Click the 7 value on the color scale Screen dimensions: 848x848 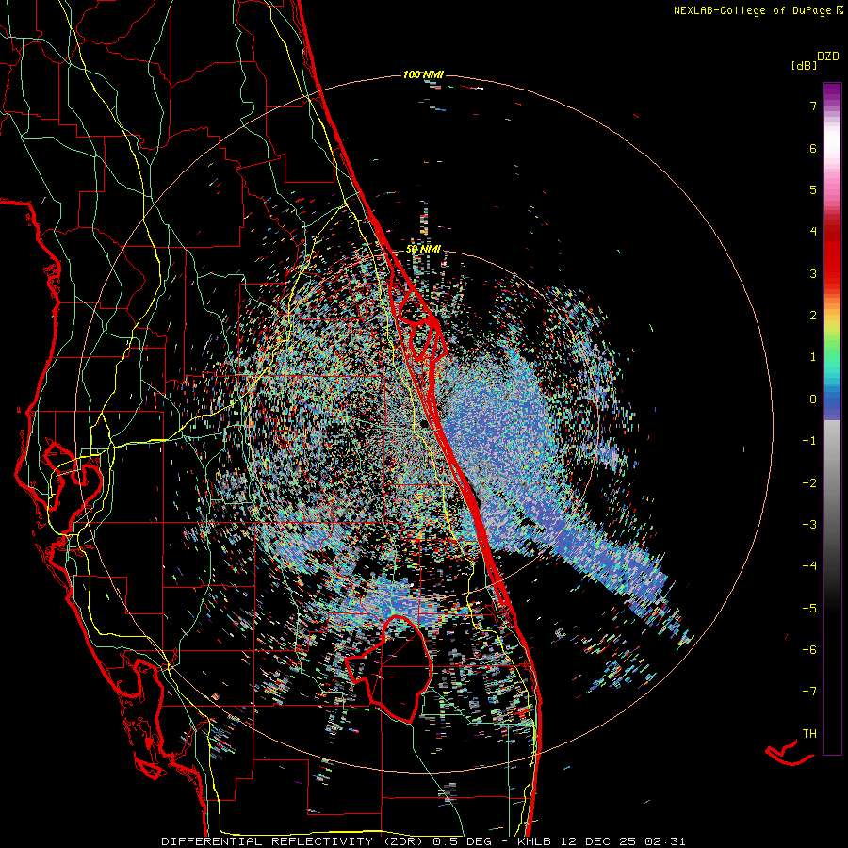pos(813,106)
